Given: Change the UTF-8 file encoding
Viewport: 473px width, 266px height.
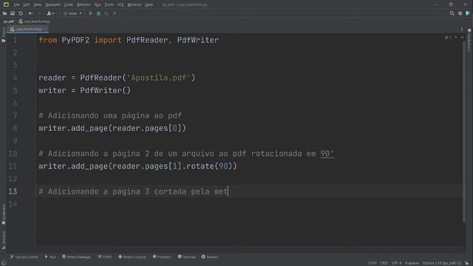Looking at the screenshot, I should [x=396, y=263].
